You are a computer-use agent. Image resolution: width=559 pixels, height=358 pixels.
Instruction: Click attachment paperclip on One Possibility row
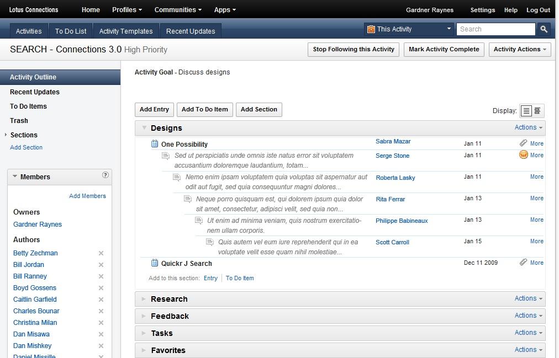[523, 143]
